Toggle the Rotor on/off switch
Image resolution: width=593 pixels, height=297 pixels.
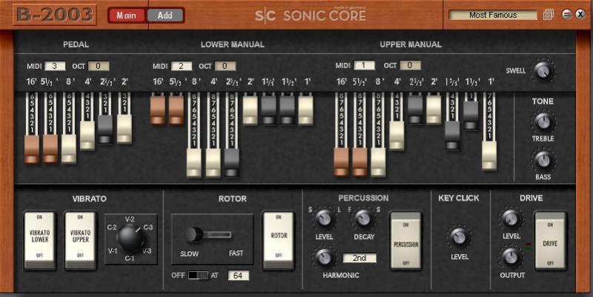coord(279,241)
